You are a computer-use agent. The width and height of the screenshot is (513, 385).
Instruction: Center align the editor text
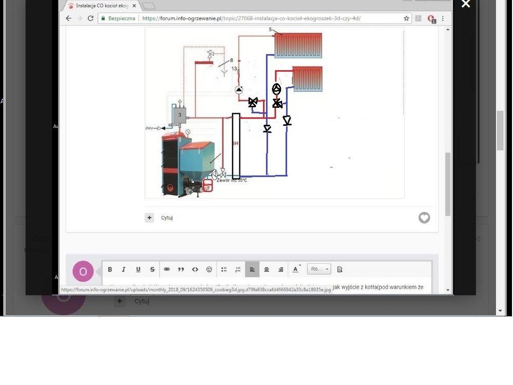point(267,269)
